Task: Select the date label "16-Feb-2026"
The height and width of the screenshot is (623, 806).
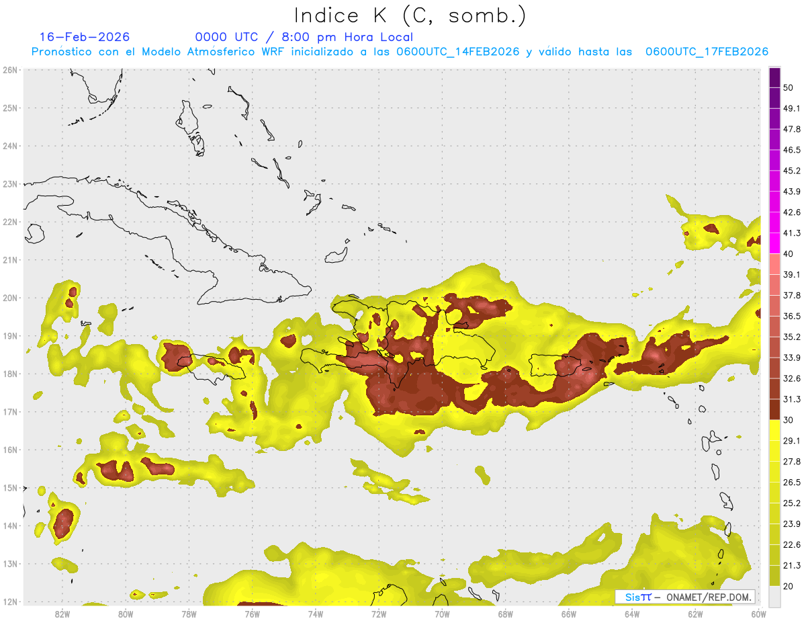Action: (85, 37)
